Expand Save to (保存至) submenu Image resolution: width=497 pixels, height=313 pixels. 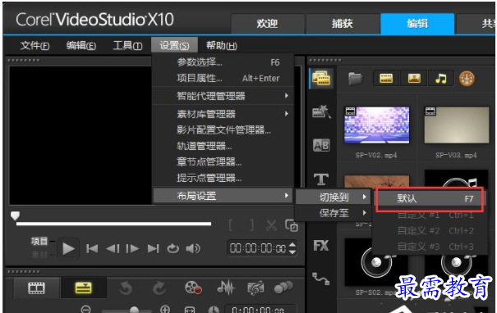[x=334, y=213]
